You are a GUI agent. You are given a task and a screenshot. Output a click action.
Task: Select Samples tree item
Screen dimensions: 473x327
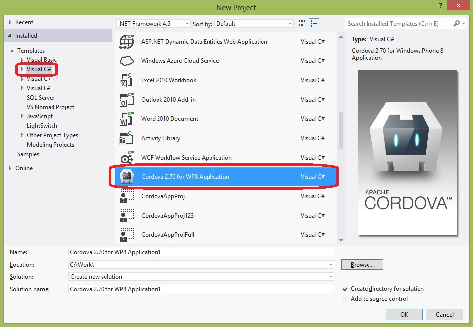(28, 154)
